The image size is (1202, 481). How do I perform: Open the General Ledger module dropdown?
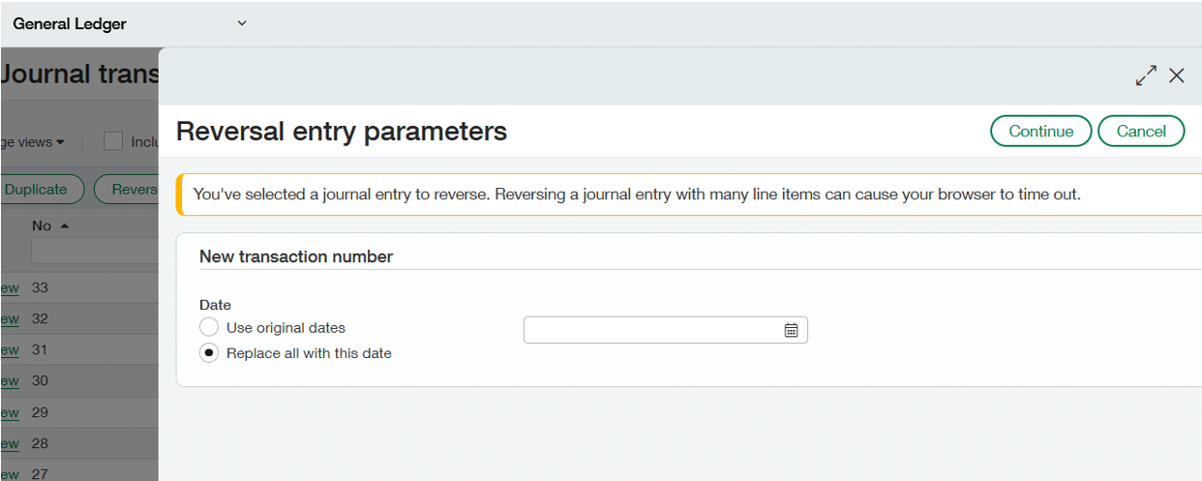point(242,23)
